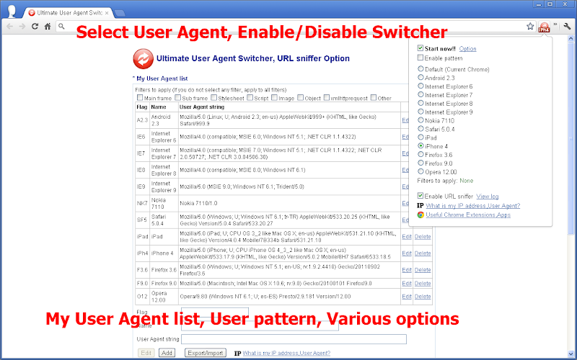Click the Export/Import button
The width and height of the screenshot is (577, 360).
pyautogui.click(x=206, y=353)
